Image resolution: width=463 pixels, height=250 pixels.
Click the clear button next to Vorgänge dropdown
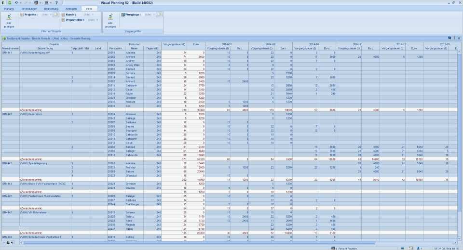click(159, 14)
